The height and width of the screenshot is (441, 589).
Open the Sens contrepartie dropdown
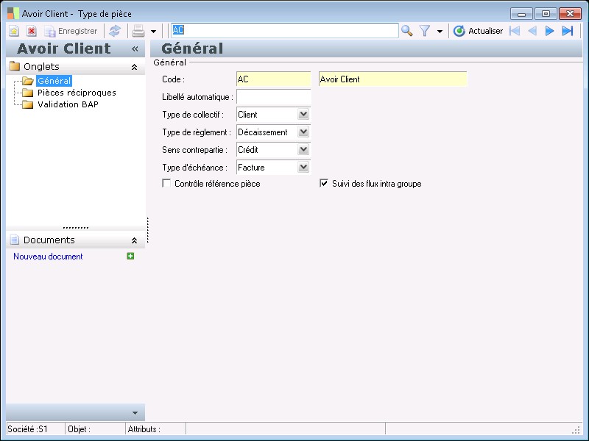coord(303,149)
